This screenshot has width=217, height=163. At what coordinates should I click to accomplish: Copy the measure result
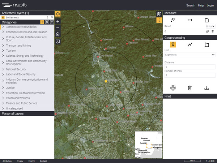pyautogui.click(x=207, y=31)
